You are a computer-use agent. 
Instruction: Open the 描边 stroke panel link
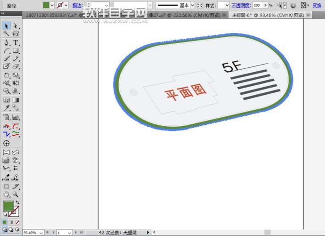[78, 6]
